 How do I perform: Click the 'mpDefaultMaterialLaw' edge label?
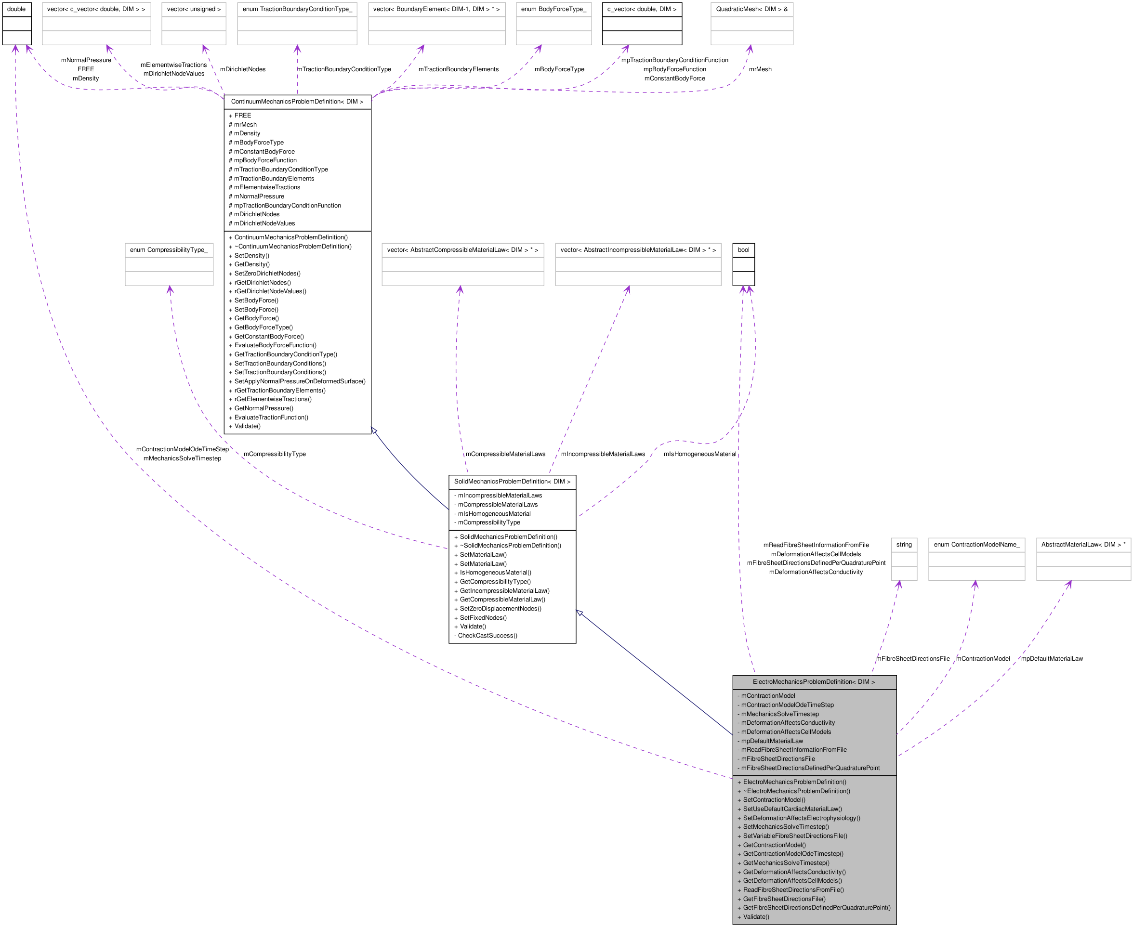click(x=1052, y=659)
